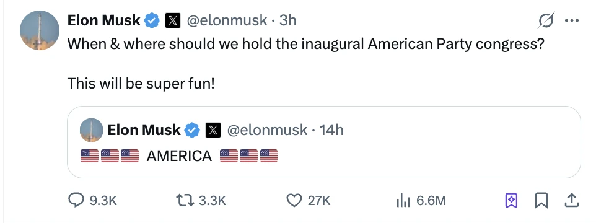The image size is (596, 223).
Task: Toggle the bookmark icon on post
Action: coord(541,200)
